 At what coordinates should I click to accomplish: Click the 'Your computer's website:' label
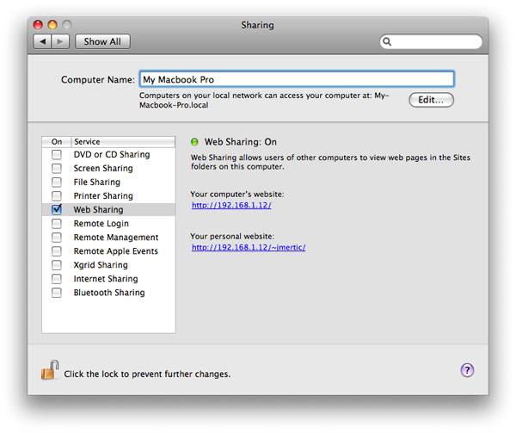click(237, 195)
